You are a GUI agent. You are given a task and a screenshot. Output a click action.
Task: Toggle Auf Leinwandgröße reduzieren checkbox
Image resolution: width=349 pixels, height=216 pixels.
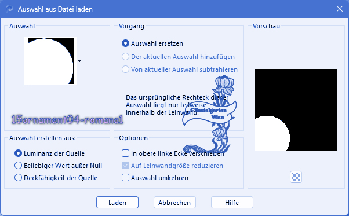tap(125, 166)
